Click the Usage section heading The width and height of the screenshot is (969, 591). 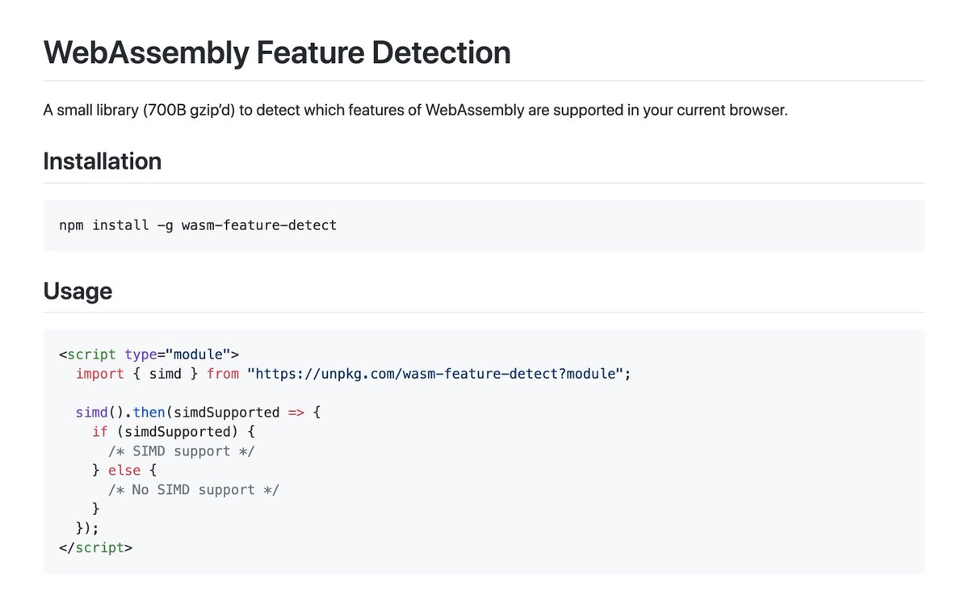(x=78, y=291)
